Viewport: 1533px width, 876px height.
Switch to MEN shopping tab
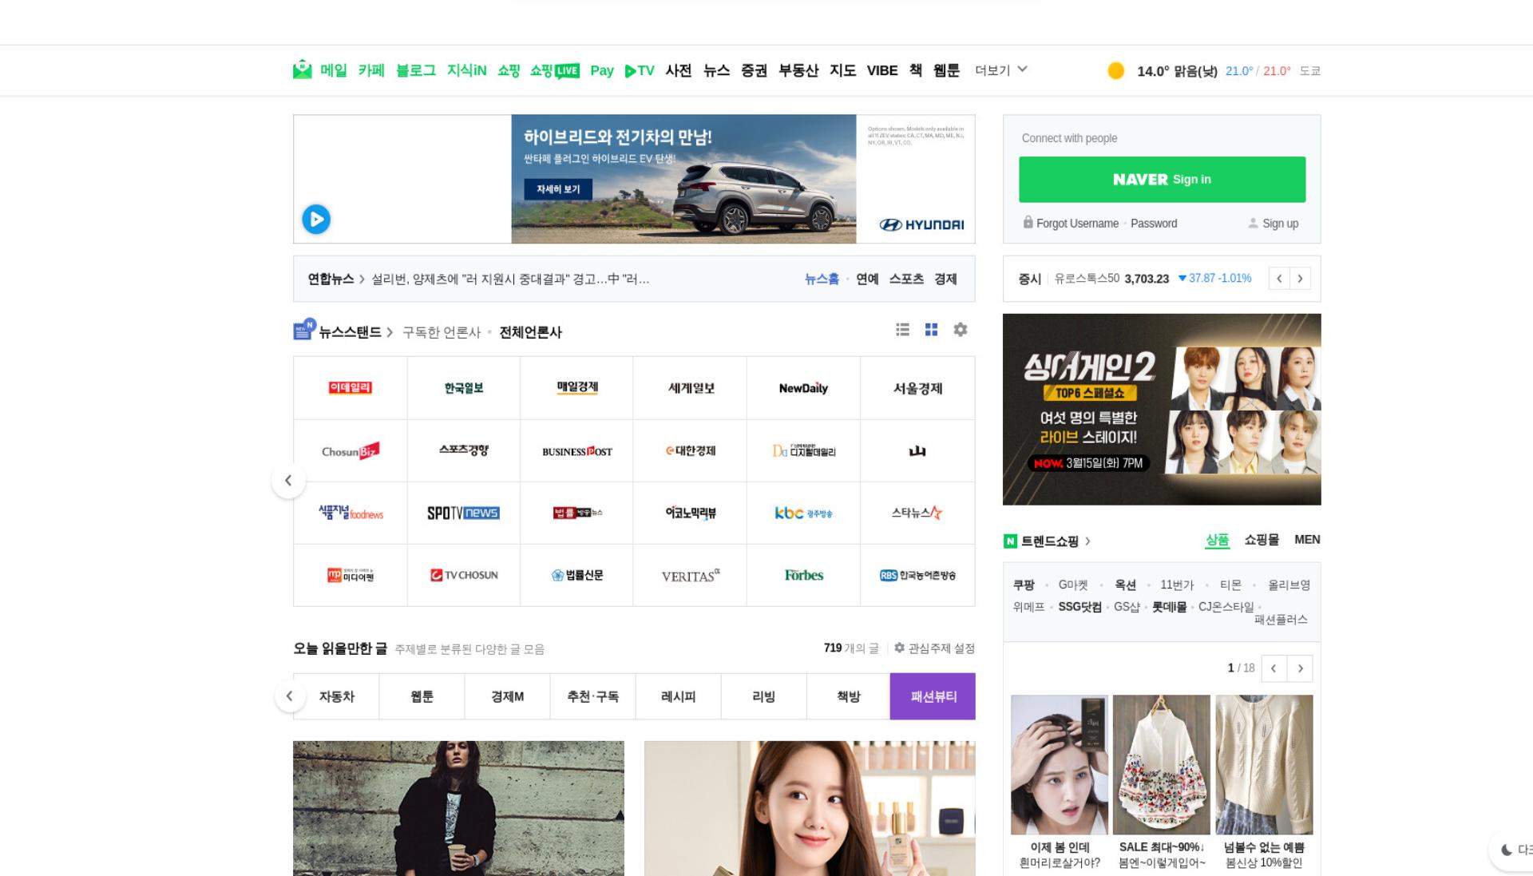pyautogui.click(x=1307, y=540)
